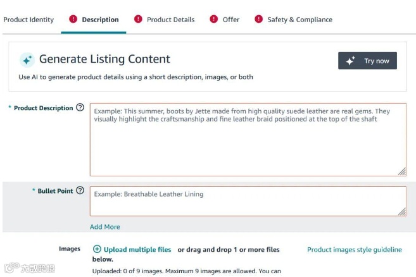Image resolution: width=416 pixels, height=277 pixels.
Task: Click the AI sparkle Generate Listing icon
Action: click(27, 59)
